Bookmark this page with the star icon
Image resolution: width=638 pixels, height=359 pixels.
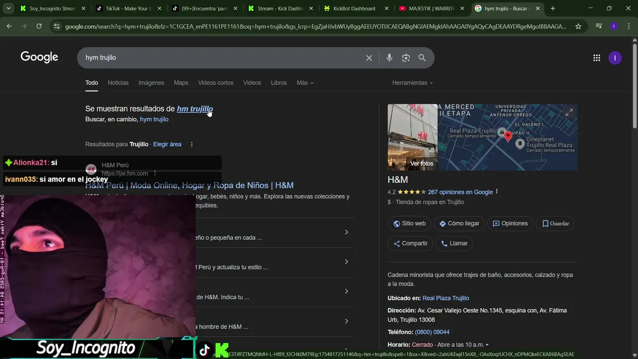(x=578, y=26)
